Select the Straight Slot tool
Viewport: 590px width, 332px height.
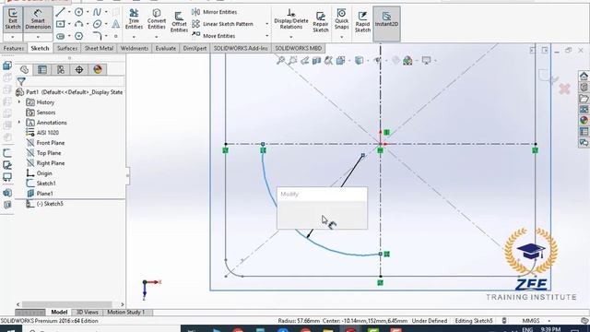pyautogui.click(x=60, y=36)
